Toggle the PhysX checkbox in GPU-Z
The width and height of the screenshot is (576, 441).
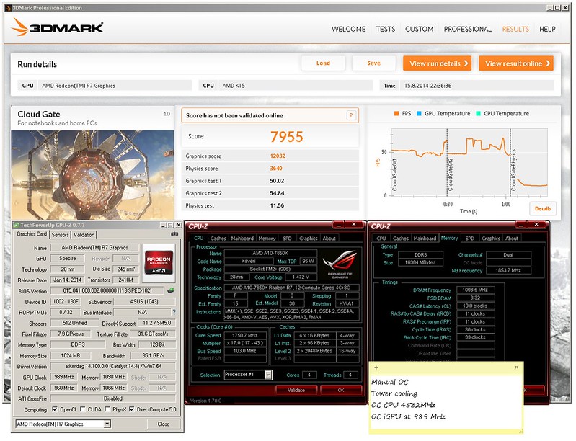coord(107,409)
